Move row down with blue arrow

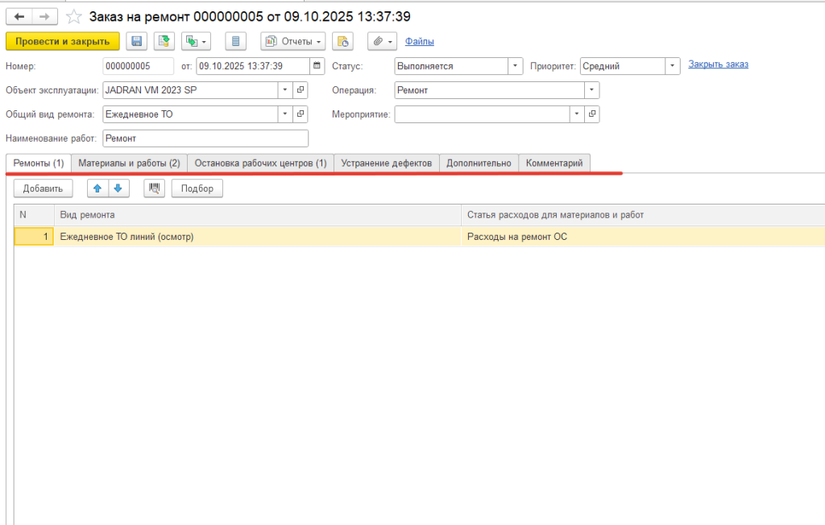click(x=117, y=188)
